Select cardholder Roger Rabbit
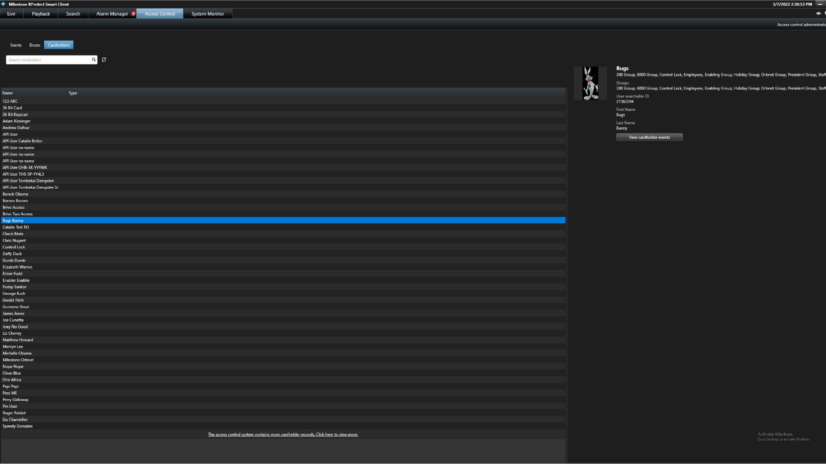This screenshot has width=826, height=464. tap(283, 413)
